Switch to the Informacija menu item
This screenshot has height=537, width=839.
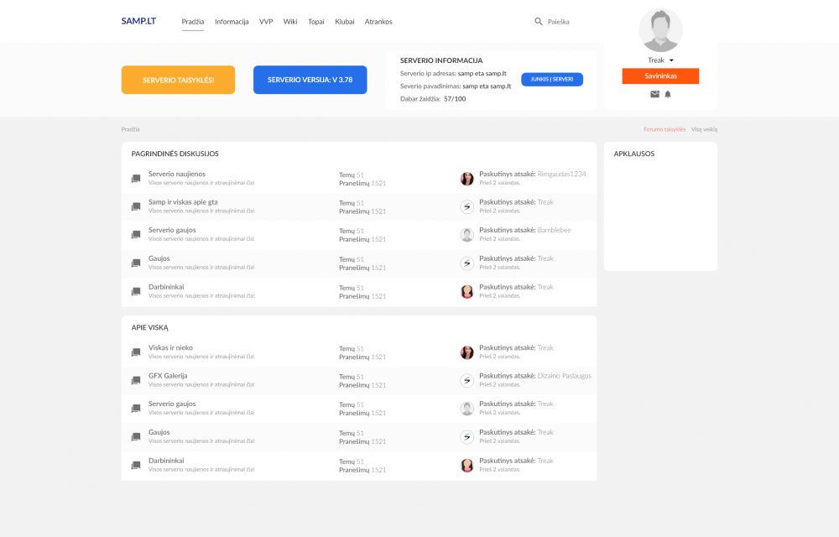pyautogui.click(x=232, y=22)
